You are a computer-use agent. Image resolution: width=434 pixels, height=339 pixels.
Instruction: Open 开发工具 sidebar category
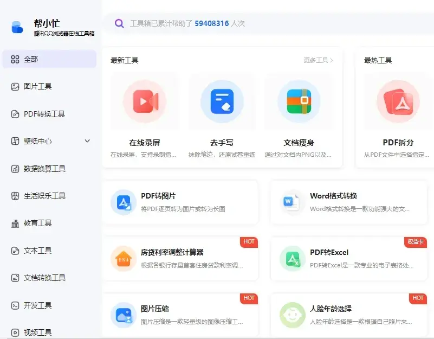point(38,305)
